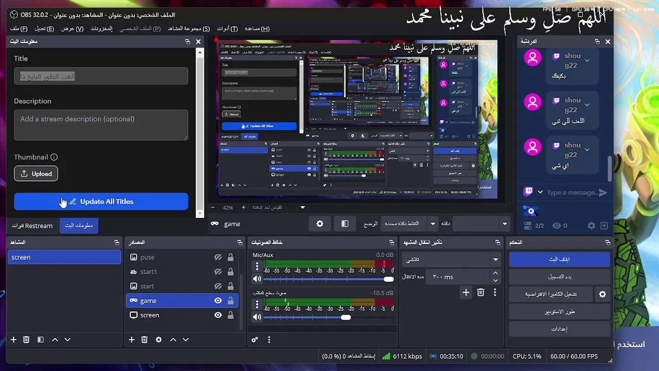Show the hidden start1 source

218,272
